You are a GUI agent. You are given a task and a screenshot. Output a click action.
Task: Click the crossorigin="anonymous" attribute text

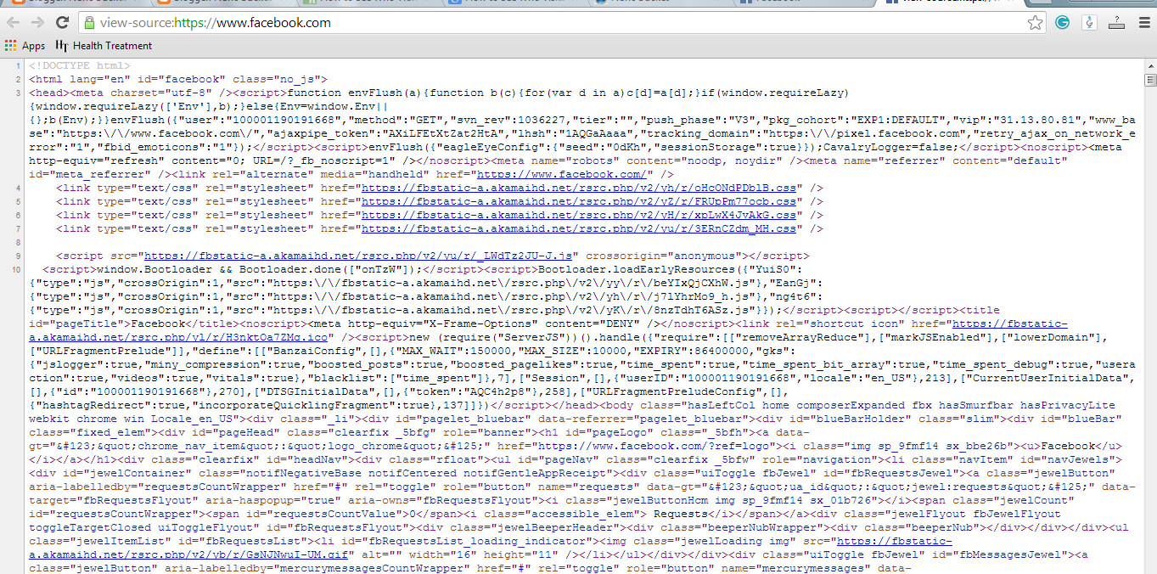pyautogui.click(x=664, y=256)
